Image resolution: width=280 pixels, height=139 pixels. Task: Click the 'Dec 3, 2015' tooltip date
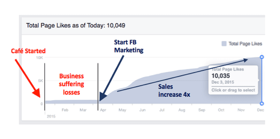click(223, 82)
